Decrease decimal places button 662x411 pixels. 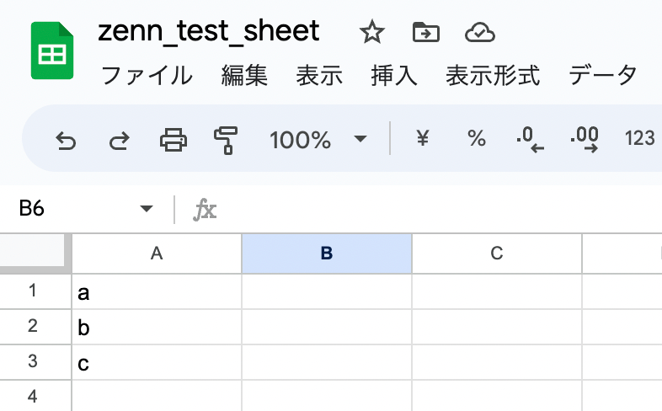[531, 139]
